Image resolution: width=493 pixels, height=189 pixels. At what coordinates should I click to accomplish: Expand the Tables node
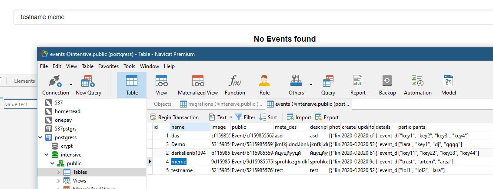(x=58, y=172)
